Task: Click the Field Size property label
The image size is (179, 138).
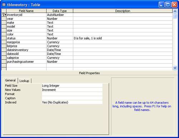Action: [11, 86]
